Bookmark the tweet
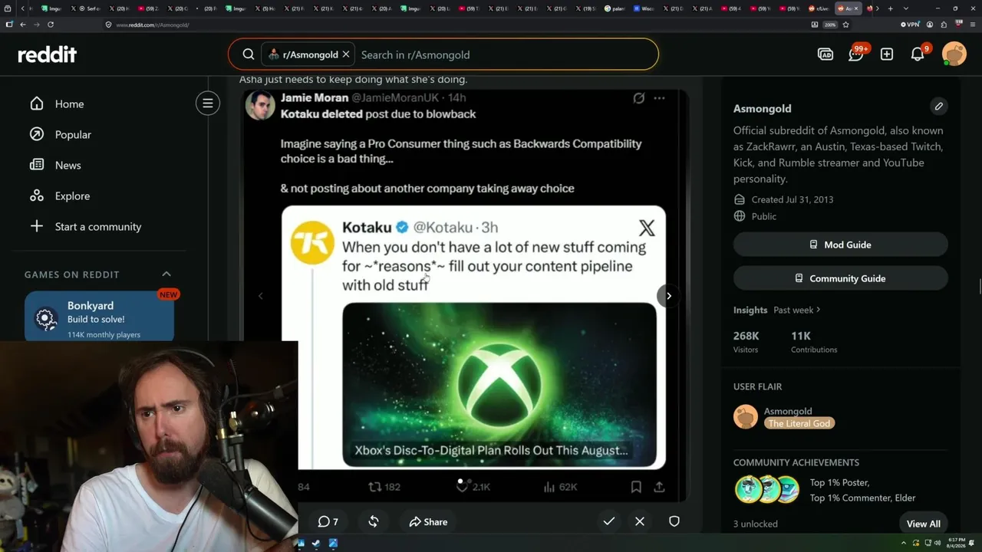The height and width of the screenshot is (552, 982). click(636, 487)
